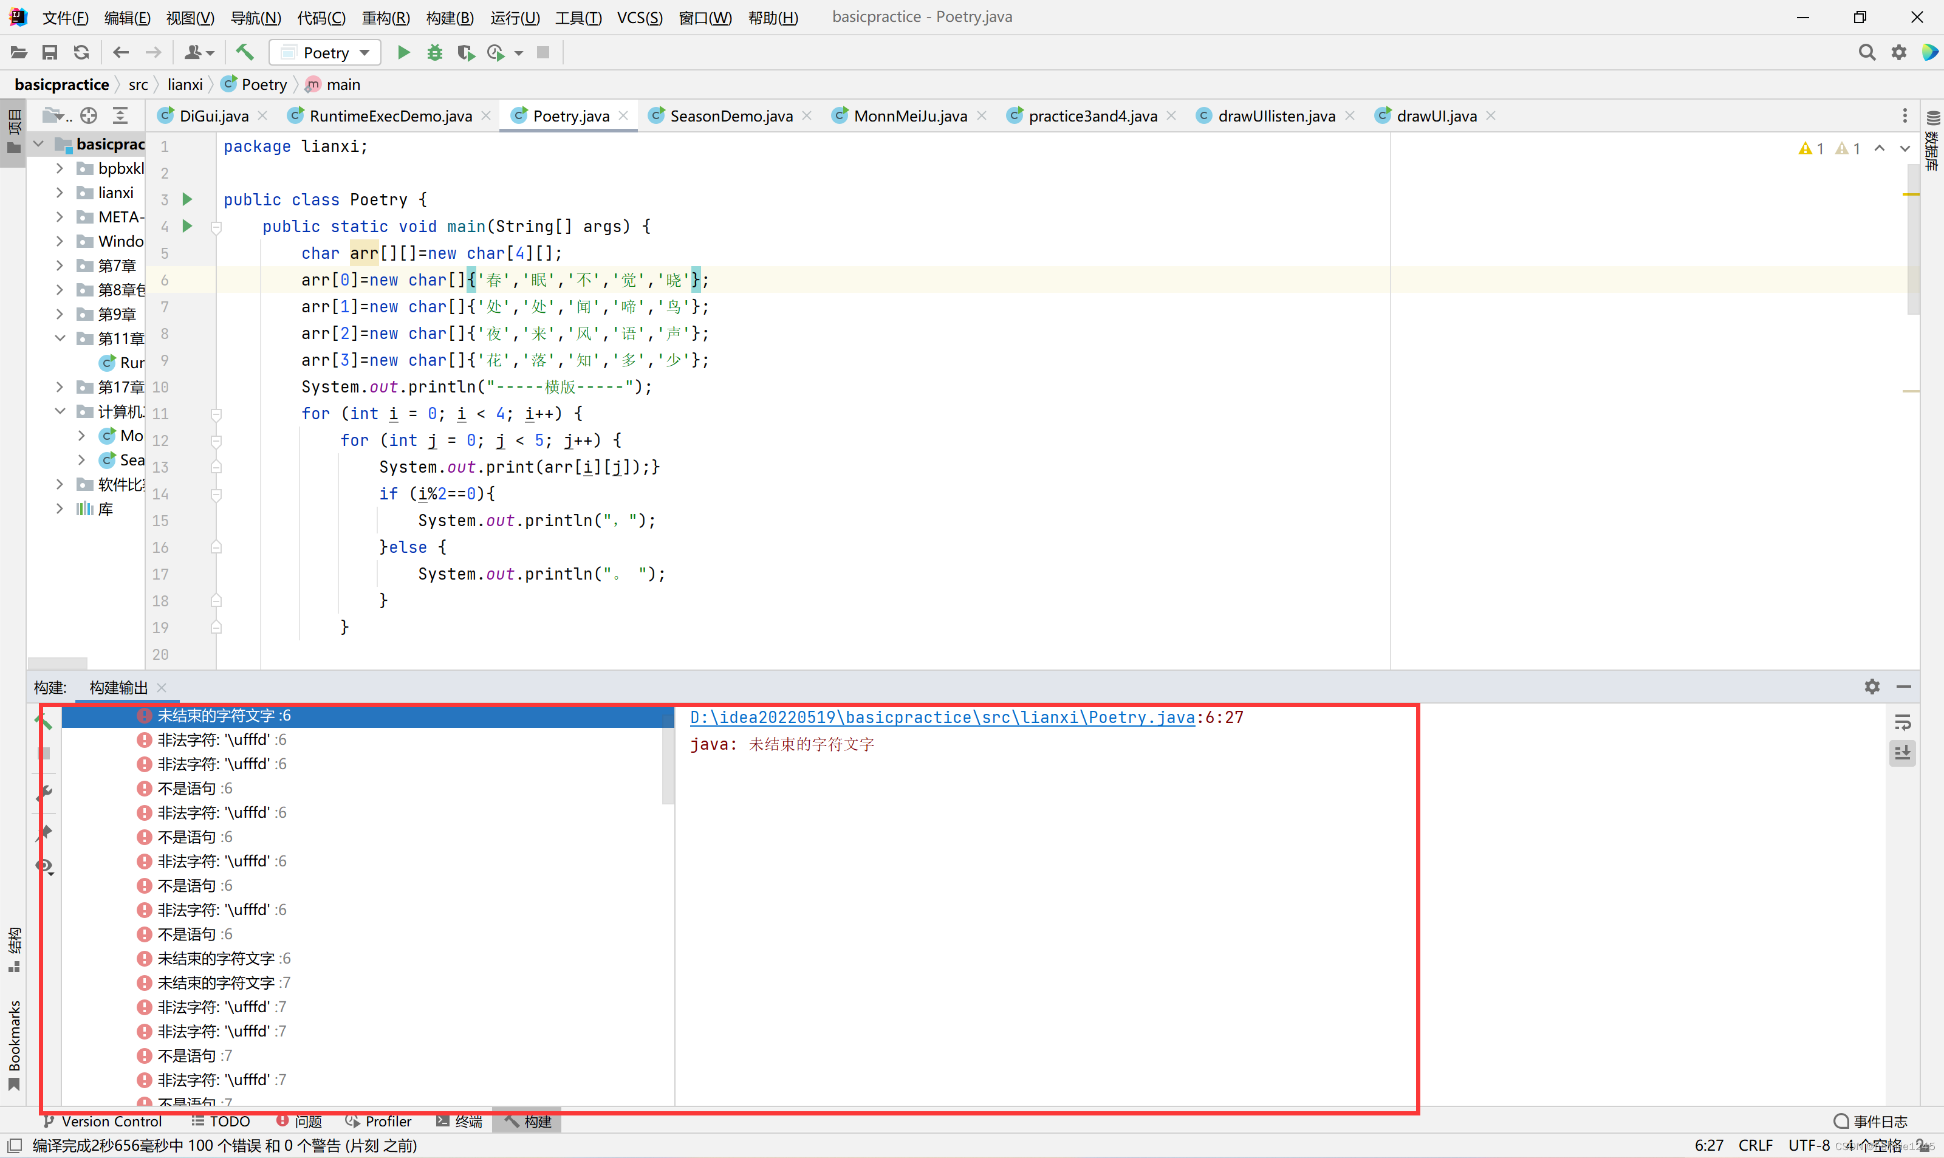
Task: Click the lianxi breadcrumb
Action: click(x=185, y=84)
